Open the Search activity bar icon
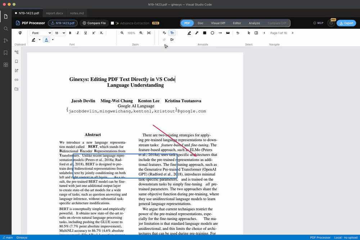The image size is (360, 240). tap(6, 29)
